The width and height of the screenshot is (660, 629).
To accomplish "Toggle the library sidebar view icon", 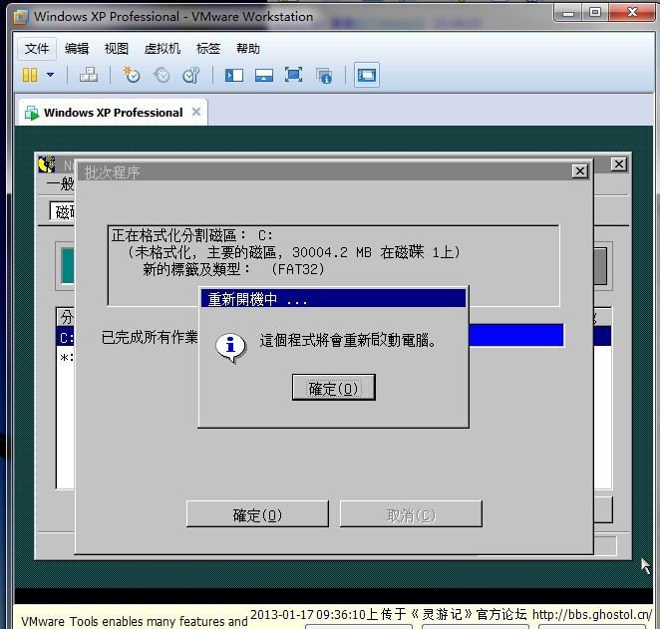I will point(234,75).
